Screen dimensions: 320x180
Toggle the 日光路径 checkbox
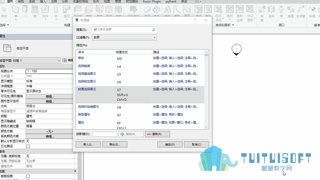pyautogui.click(x=28, y=146)
